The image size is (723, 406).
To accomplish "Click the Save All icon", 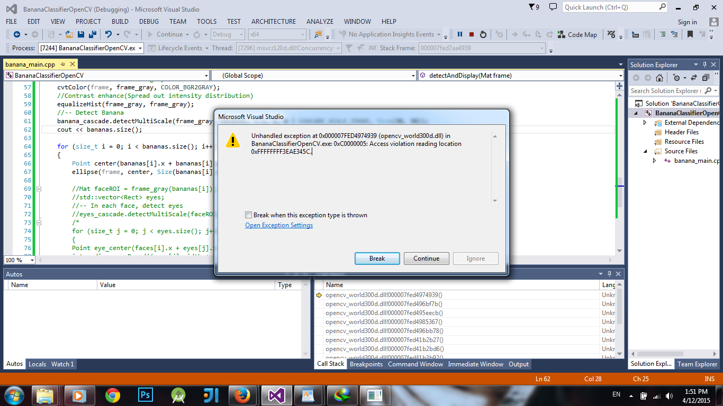I will 92,34.
